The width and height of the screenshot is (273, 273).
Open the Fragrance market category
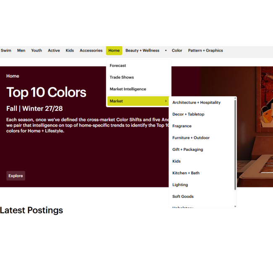(182, 126)
